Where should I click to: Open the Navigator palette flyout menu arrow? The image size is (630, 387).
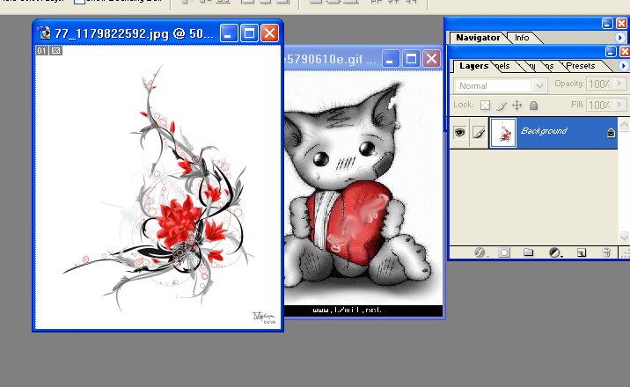point(620,38)
